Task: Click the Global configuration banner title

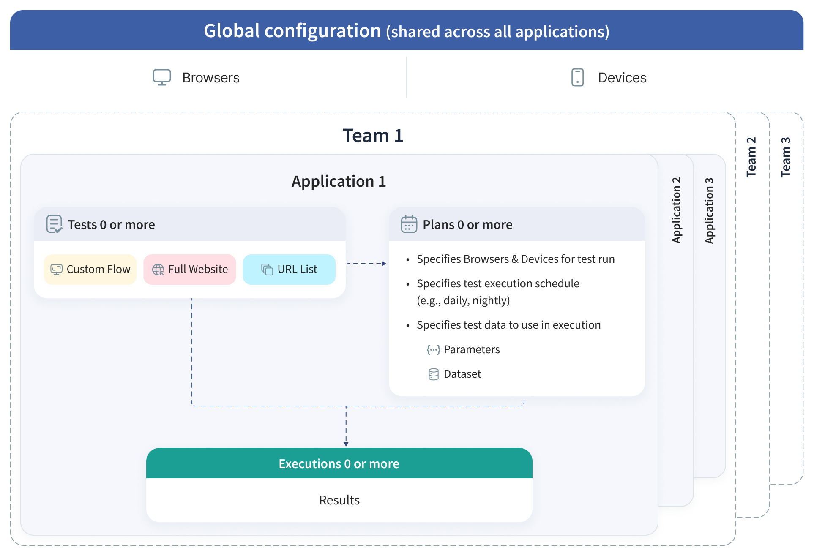Action: [x=406, y=31]
